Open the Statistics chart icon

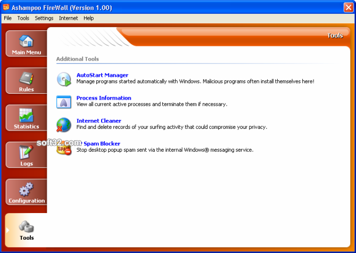[x=26, y=116]
